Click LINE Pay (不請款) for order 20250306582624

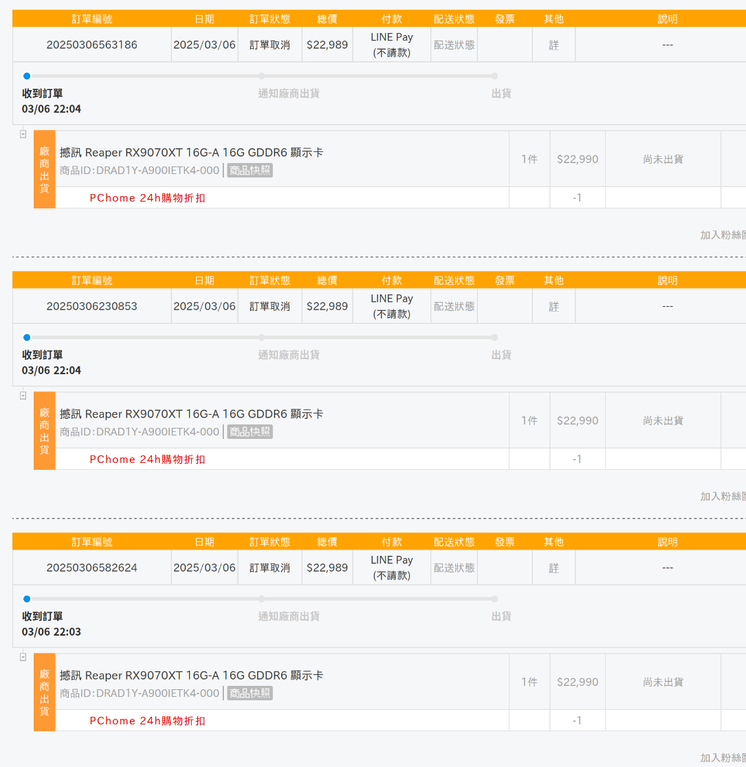pyautogui.click(x=392, y=568)
